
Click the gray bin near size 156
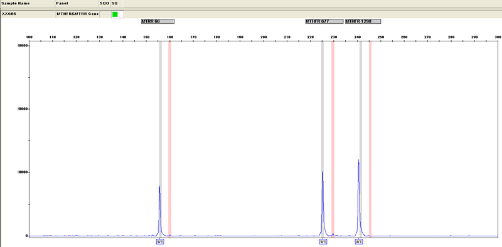tap(161, 139)
